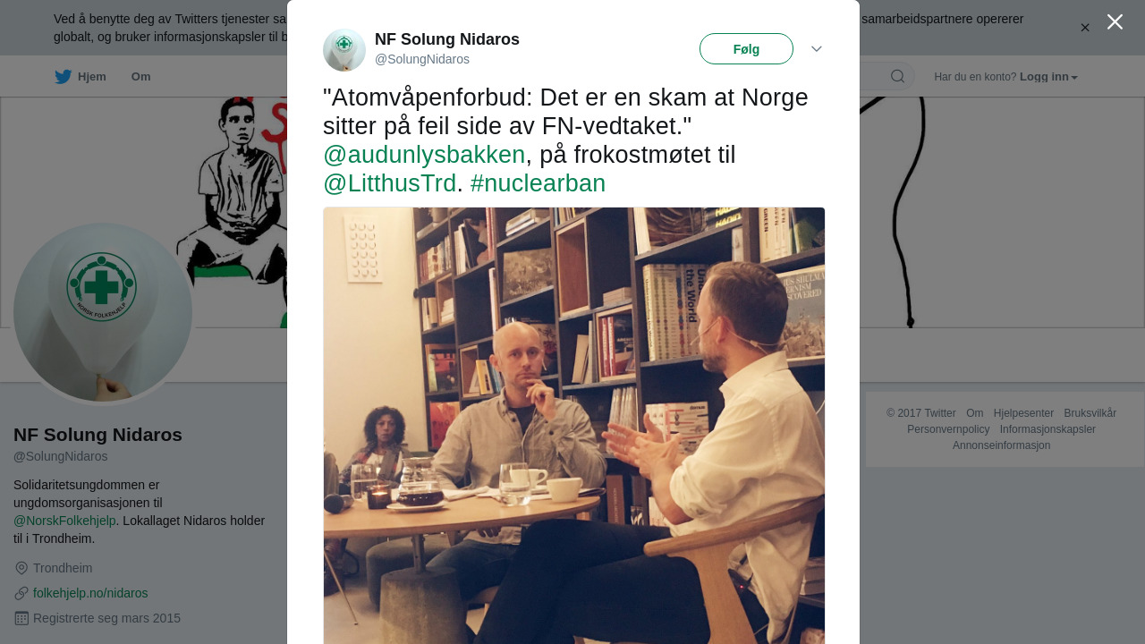1145x644 pixels.
Task: Open the Om menu item
Action: [x=141, y=77]
